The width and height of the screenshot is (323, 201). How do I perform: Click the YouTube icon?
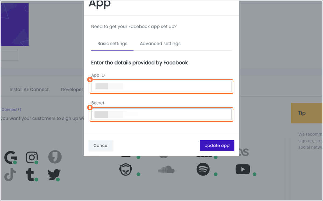coord(243,169)
